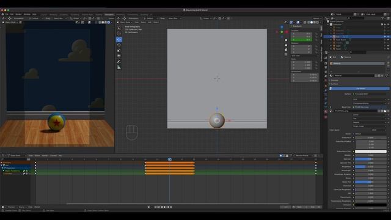
Task: Hide the Light object in outliner
Action: (388, 46)
